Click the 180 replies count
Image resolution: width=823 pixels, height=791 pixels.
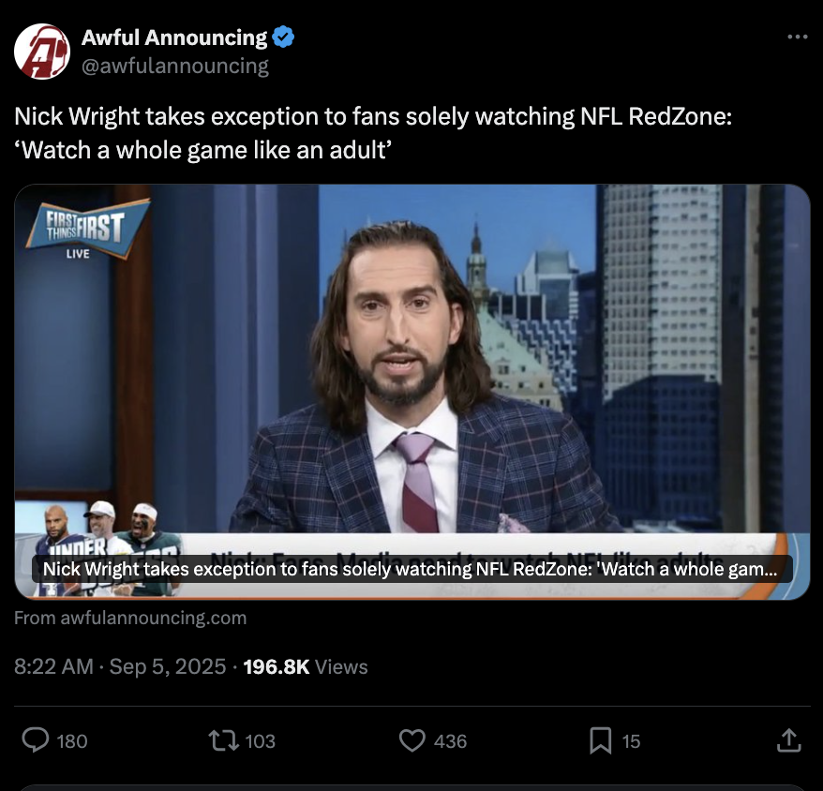click(72, 741)
